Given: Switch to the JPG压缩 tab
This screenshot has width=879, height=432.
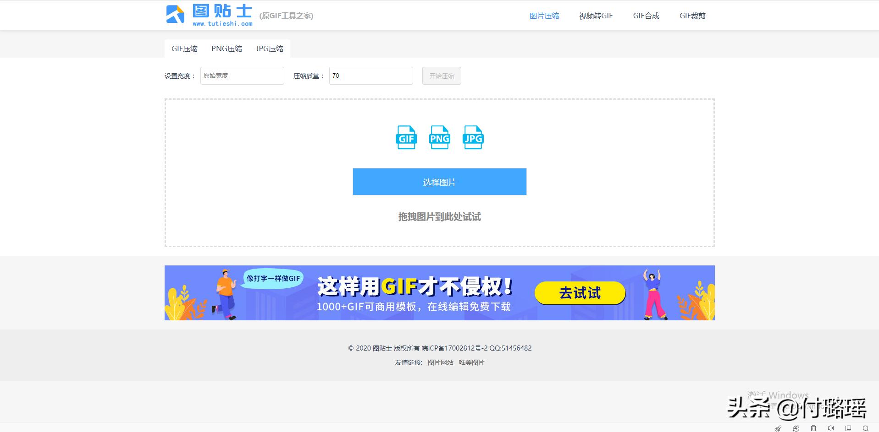Looking at the screenshot, I should coord(269,49).
